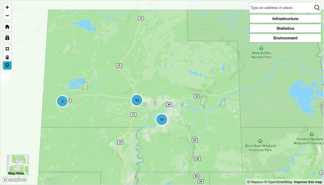The width and height of the screenshot is (324, 185).
Task: Open the Statistics panel
Action: pyautogui.click(x=285, y=28)
